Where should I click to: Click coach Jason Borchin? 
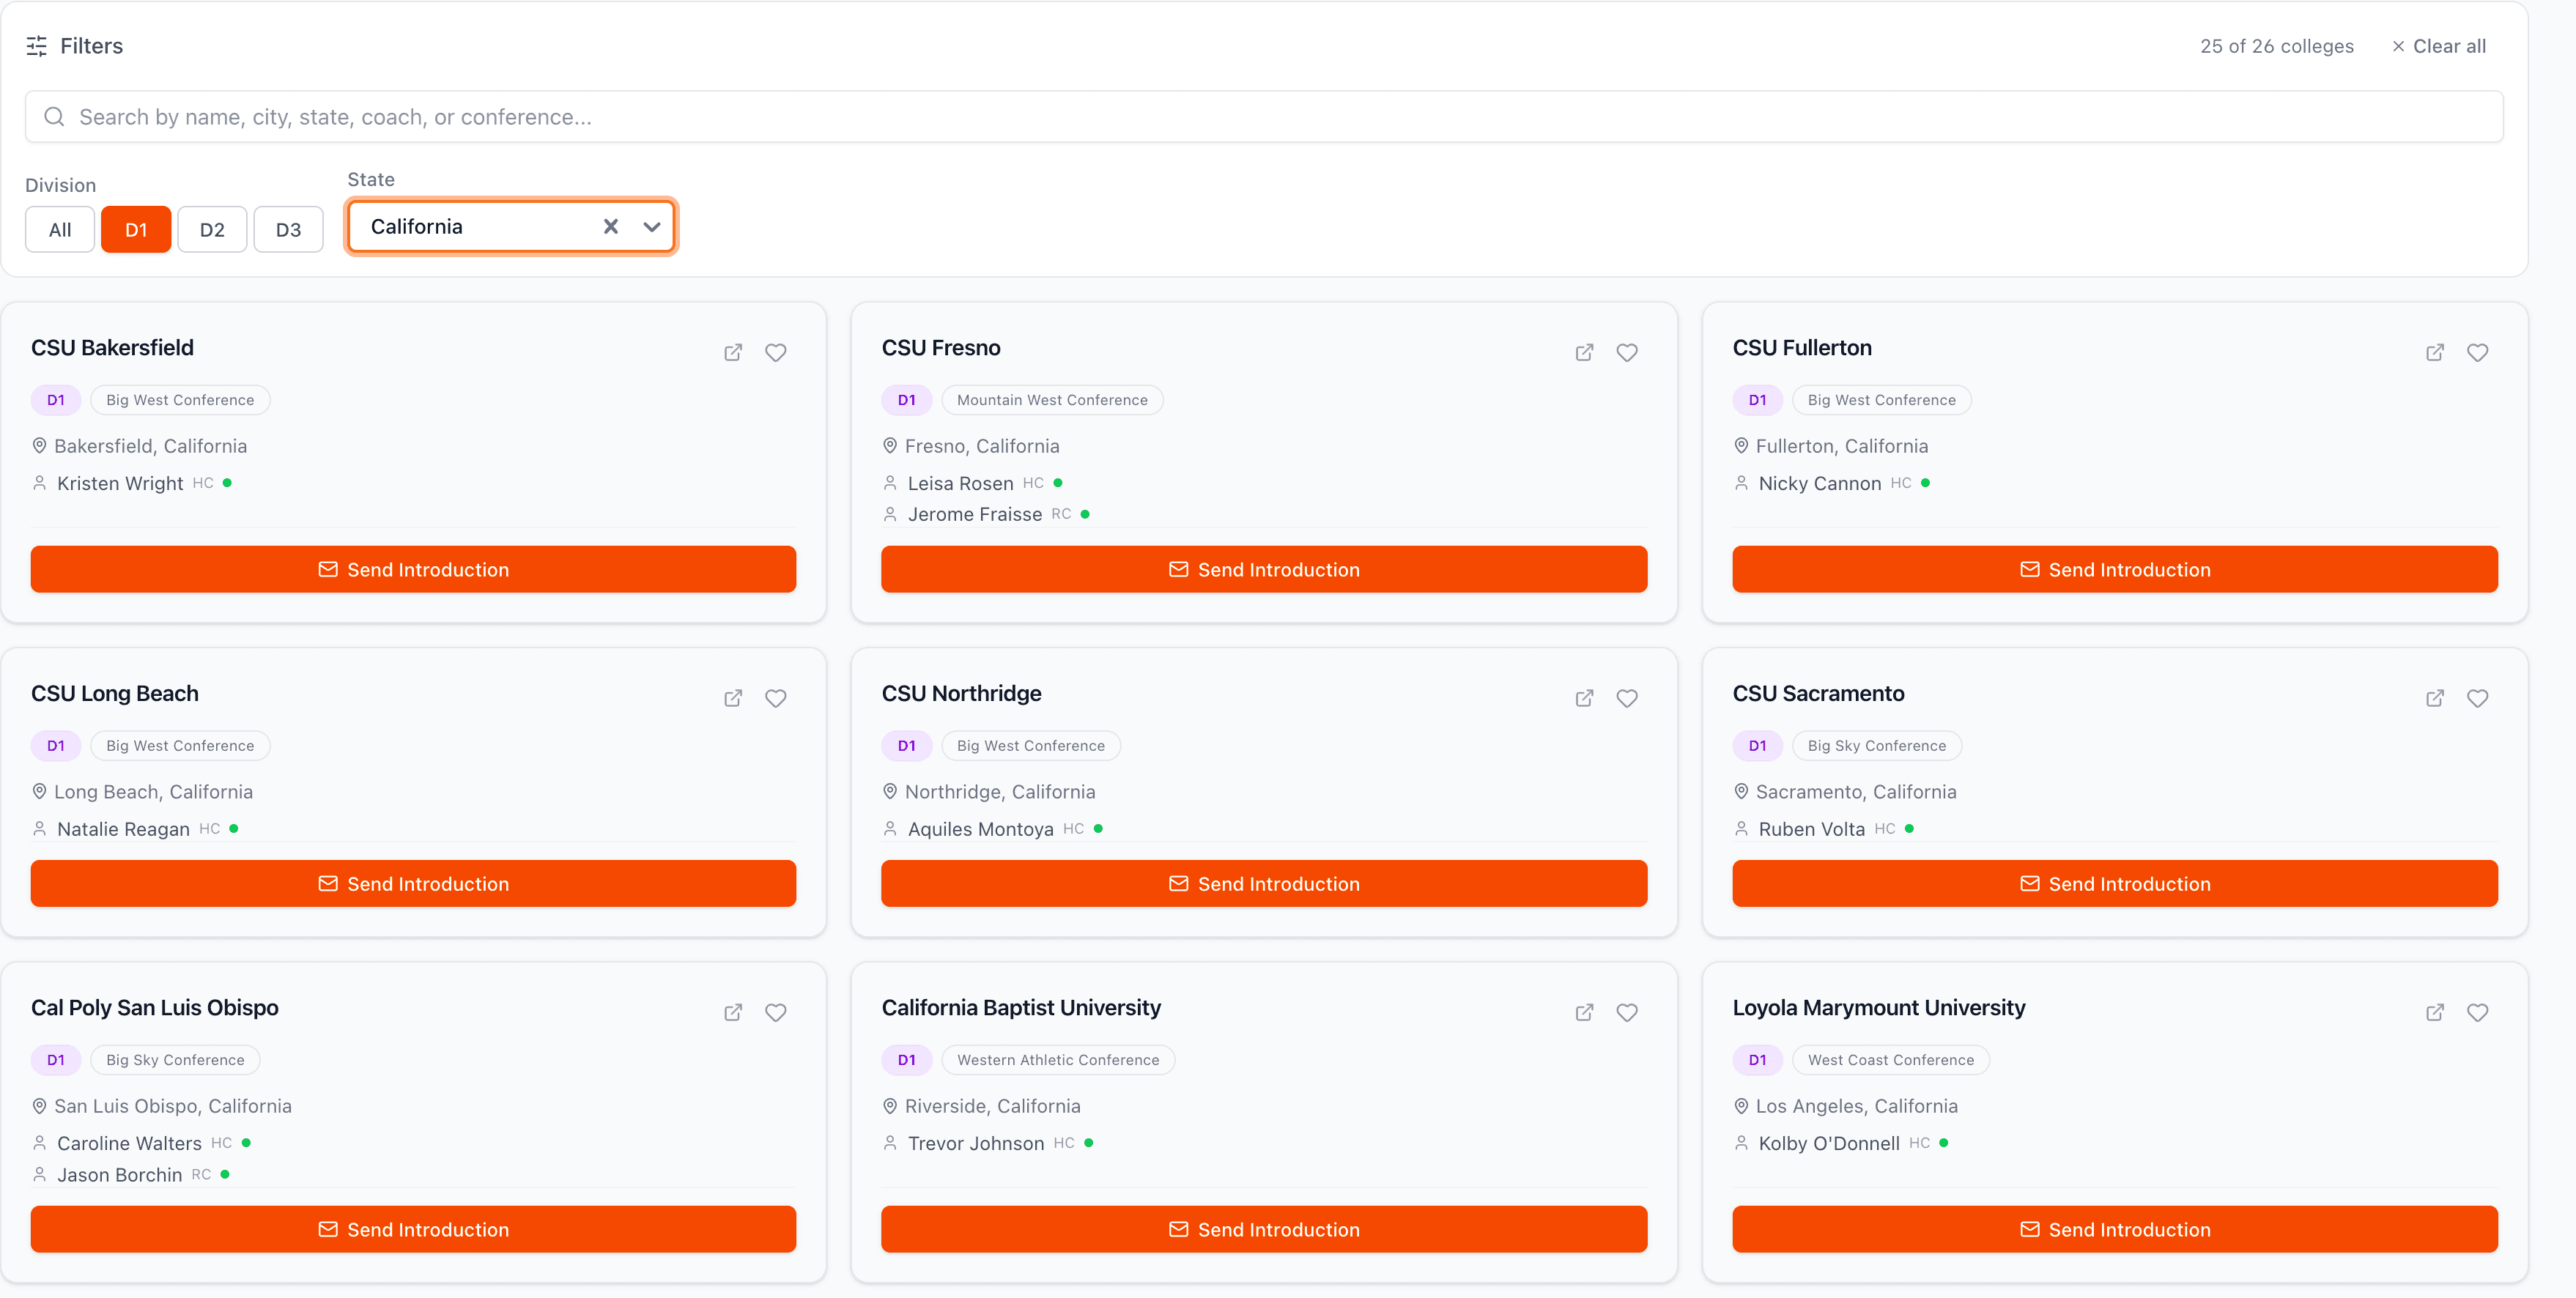119,1174
